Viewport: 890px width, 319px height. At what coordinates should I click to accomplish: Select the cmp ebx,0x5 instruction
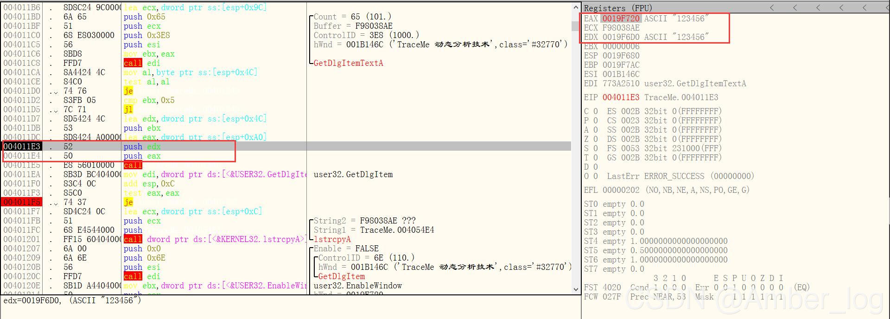click(x=149, y=100)
